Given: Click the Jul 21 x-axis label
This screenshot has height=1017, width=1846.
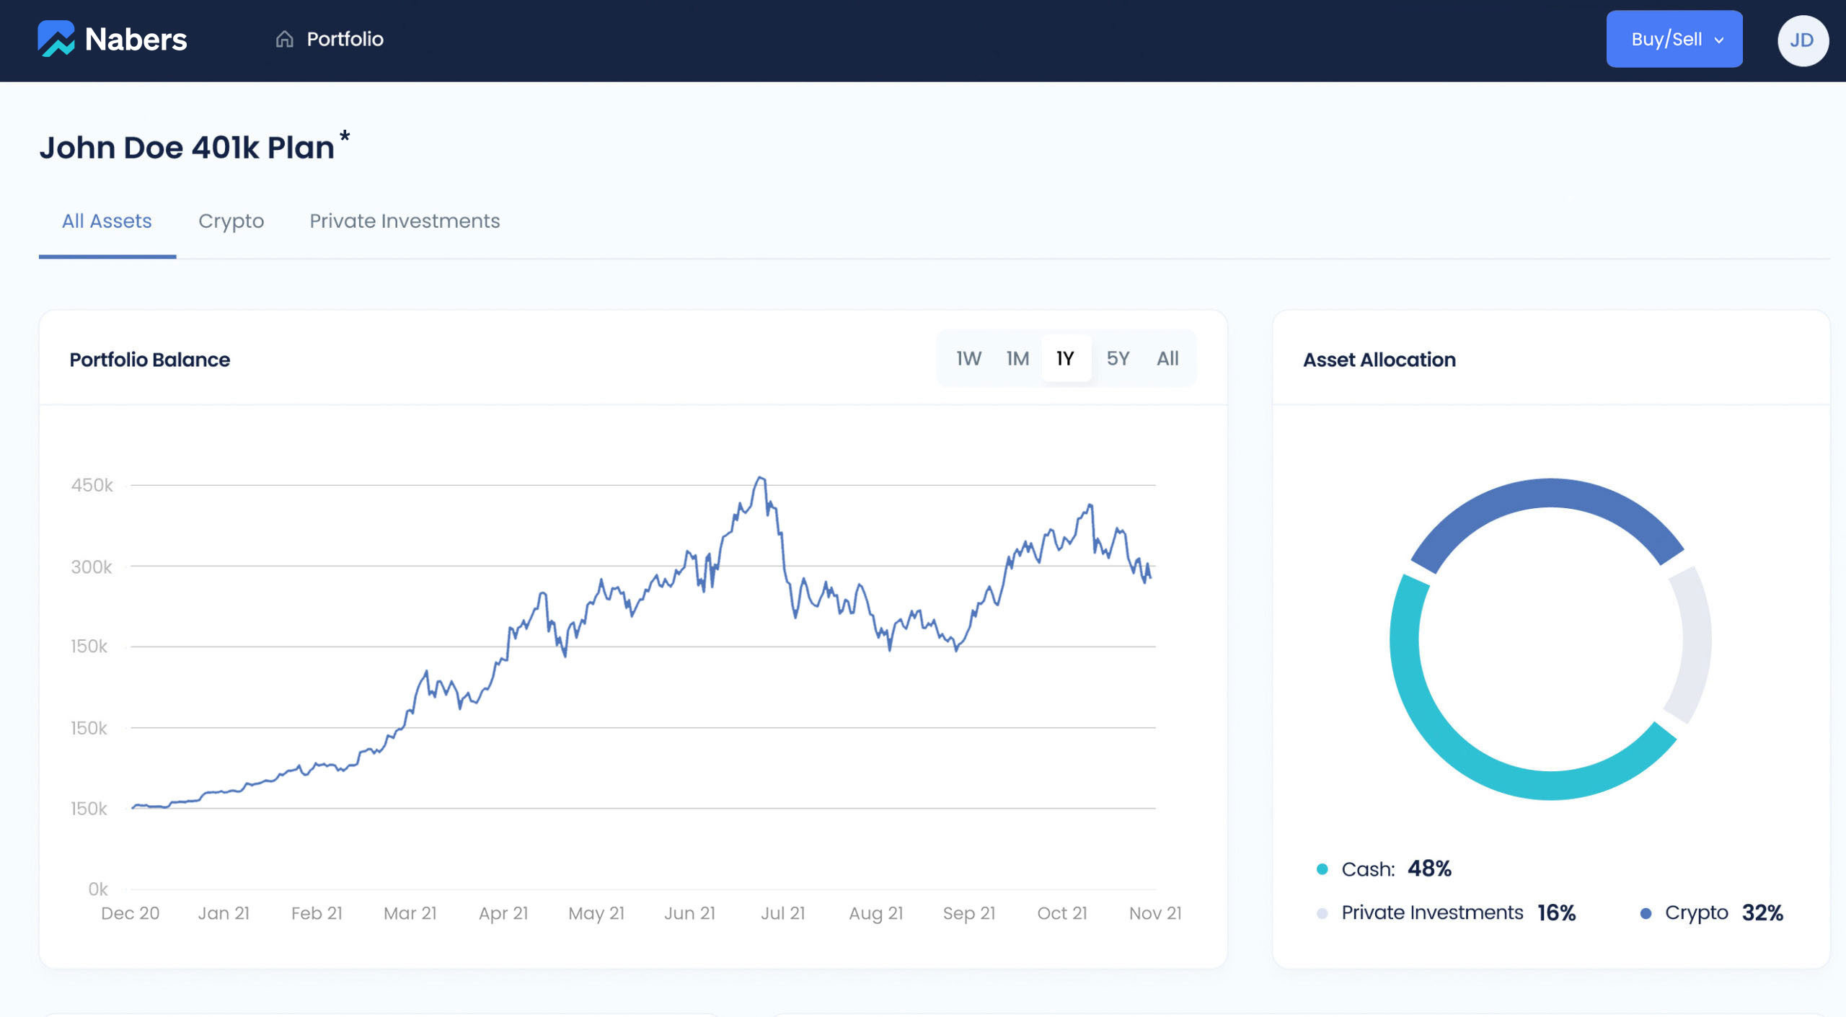Looking at the screenshot, I should [783, 913].
